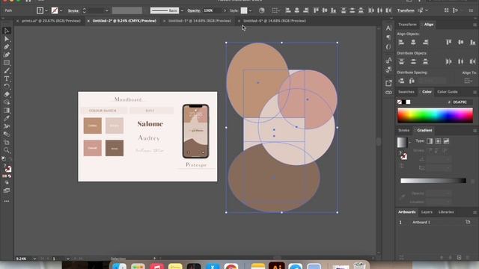Screen dimensions: 479x269
Task: Select the Pen tool
Action: (x=7, y=46)
